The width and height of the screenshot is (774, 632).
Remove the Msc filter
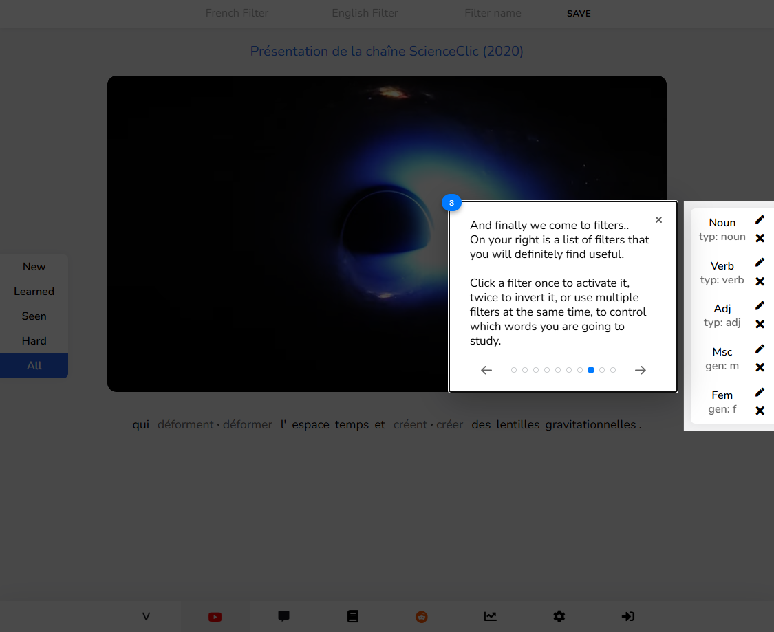coord(760,367)
